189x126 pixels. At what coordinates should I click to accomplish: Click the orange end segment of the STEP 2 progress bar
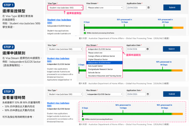pyautogui.click(x=177, y=70)
